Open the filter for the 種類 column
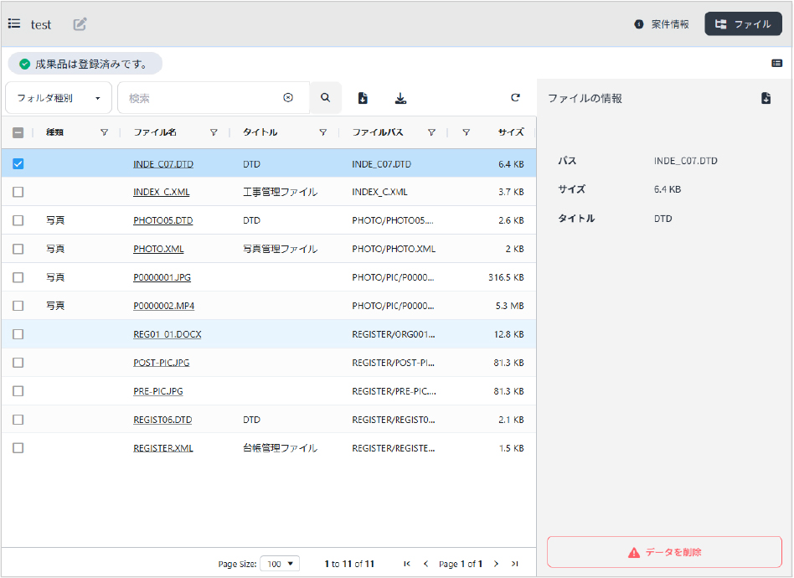 pos(105,132)
